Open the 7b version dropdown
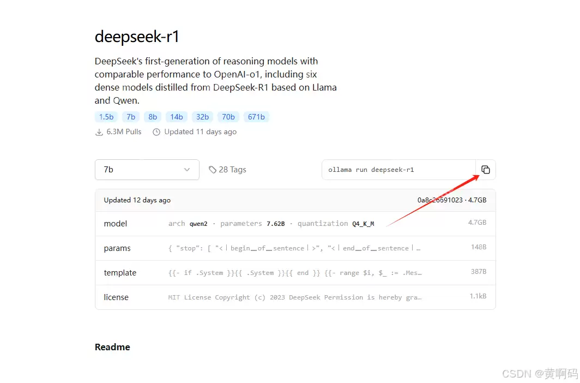This screenshot has height=383, width=580. tap(147, 170)
